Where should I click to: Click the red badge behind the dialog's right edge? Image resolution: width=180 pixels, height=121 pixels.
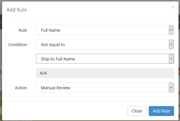click(179, 71)
